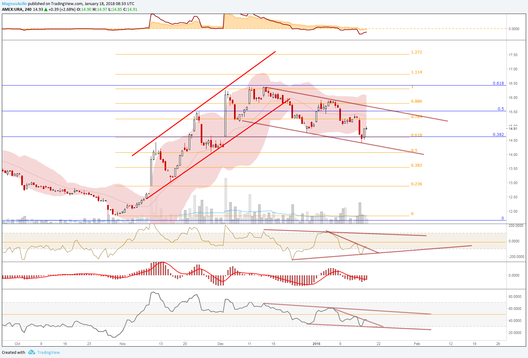This screenshot has width=528, height=358.
Task: Click the 15.50 price axis label
Action: click(x=513, y=112)
